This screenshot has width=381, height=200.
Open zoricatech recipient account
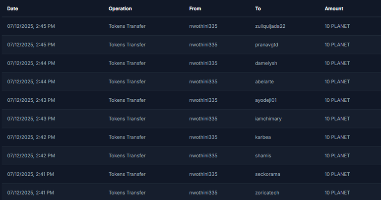coord(267,193)
